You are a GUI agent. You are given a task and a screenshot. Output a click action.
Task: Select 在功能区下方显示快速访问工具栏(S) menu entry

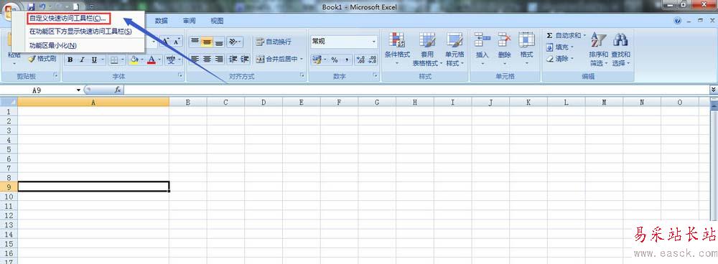[x=80, y=32]
